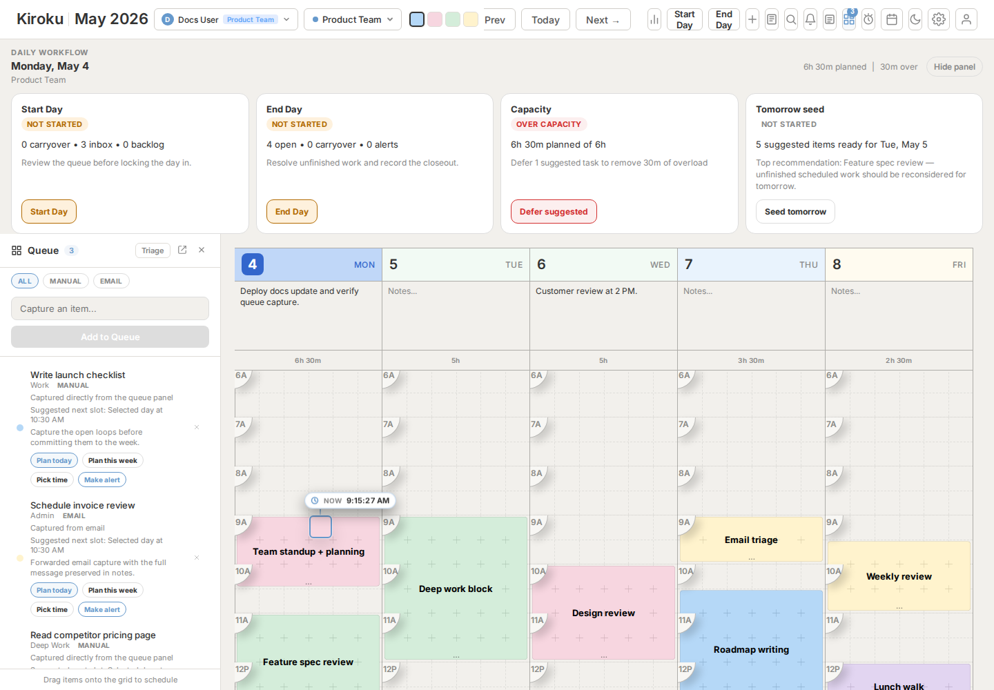Image resolution: width=994 pixels, height=690 pixels.
Task: Plan this week for Write launch checklist
Action: click(113, 460)
